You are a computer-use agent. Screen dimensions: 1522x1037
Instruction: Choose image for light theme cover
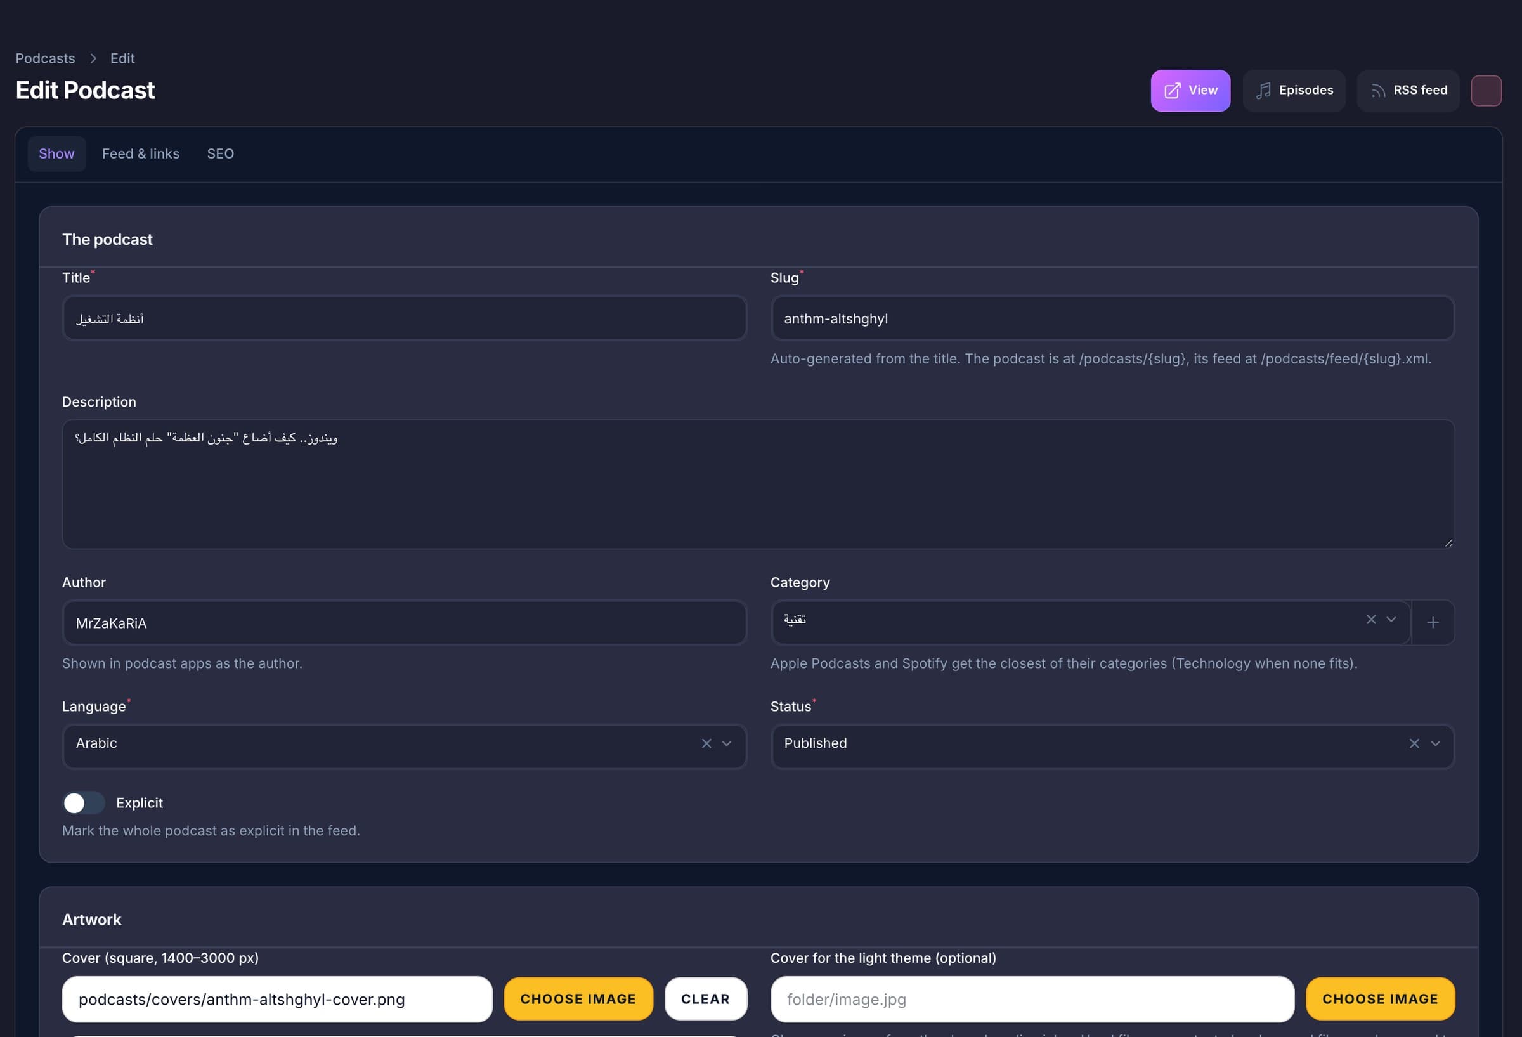click(1380, 998)
